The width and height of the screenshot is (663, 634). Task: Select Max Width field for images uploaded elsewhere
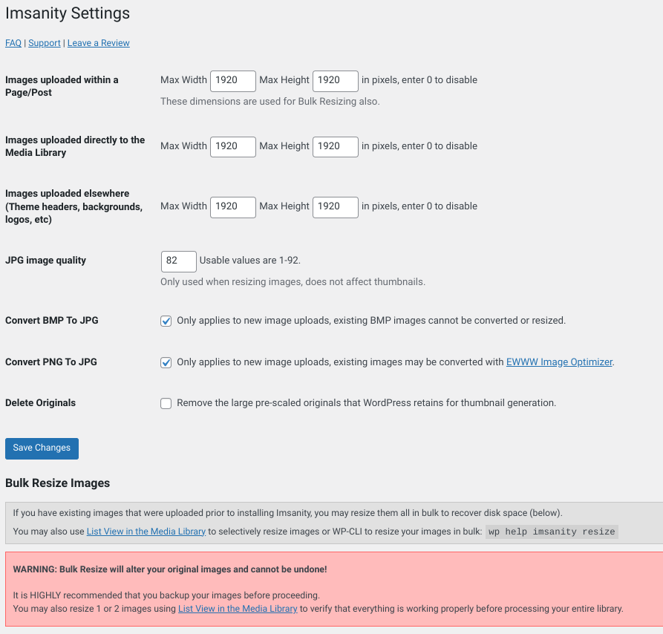[233, 206]
